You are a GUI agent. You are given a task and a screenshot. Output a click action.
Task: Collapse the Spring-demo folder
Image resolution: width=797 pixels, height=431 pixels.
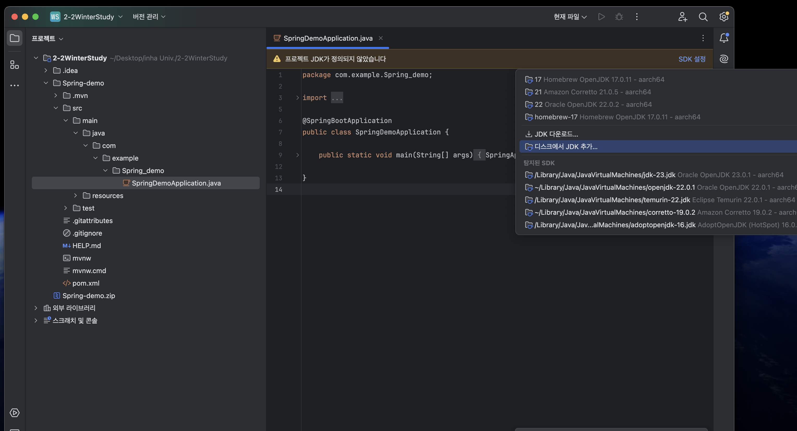click(46, 83)
